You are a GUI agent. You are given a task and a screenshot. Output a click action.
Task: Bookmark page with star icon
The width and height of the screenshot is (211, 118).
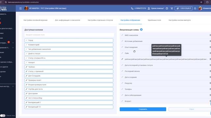pos(201,2)
